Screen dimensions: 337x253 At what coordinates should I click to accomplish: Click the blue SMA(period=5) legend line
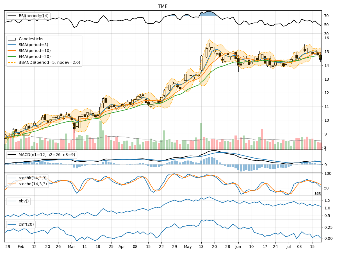pos(12,45)
